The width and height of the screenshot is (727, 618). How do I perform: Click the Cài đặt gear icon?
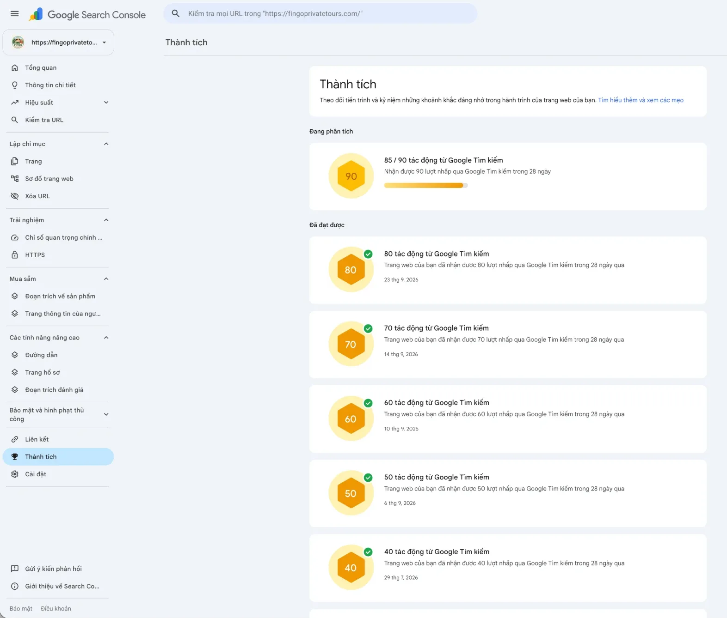click(x=15, y=474)
